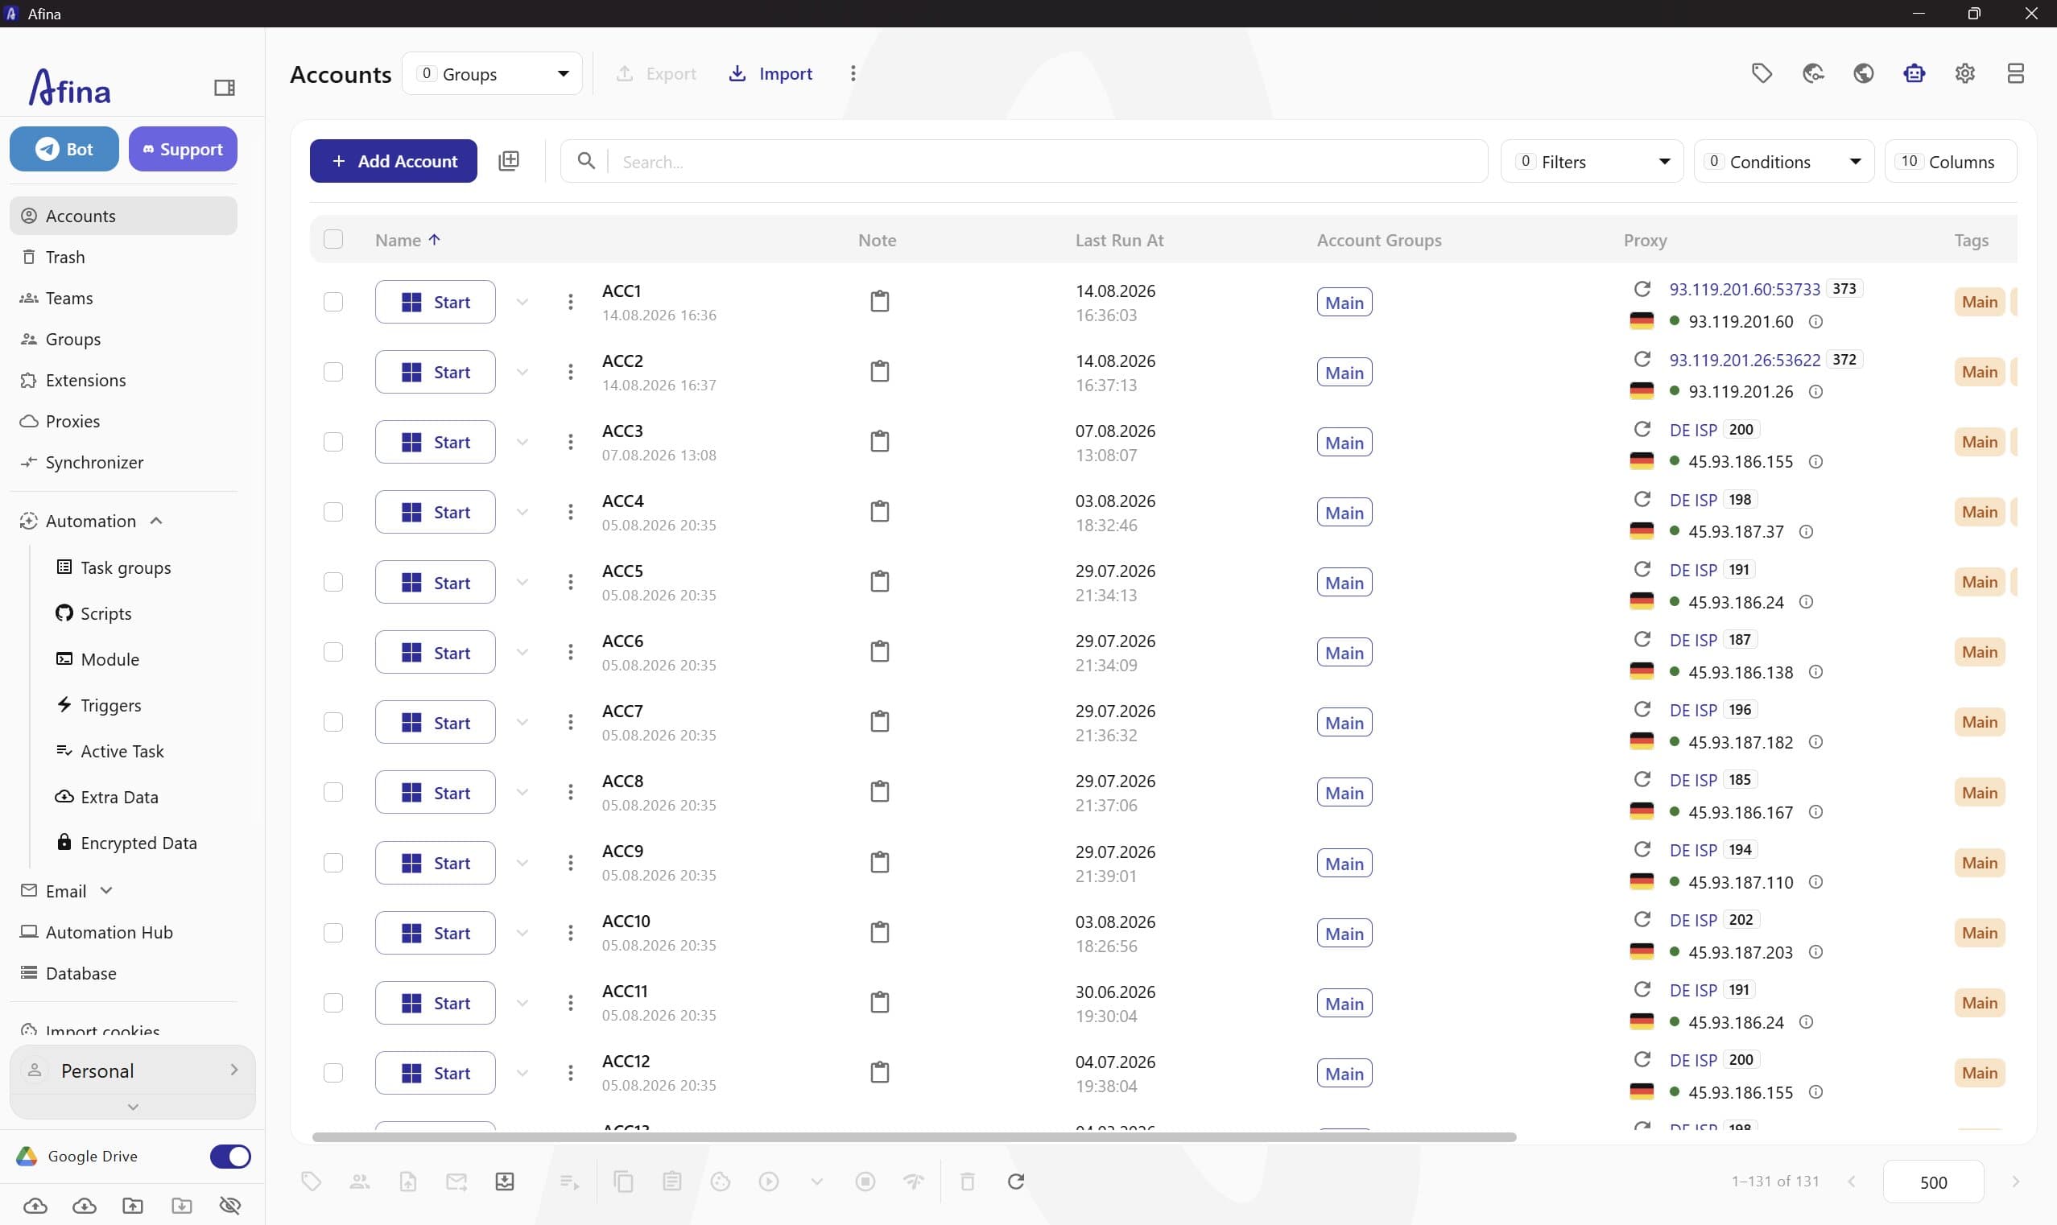Toggle the Google Drive switch
This screenshot has width=2057, height=1225.
[230, 1156]
